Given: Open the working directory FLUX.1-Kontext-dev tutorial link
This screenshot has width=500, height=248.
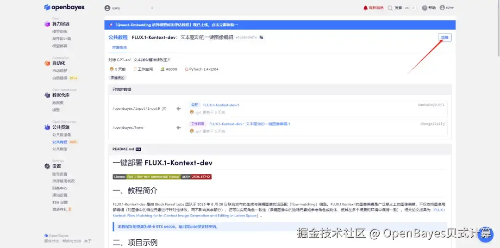Looking at the screenshot, I should click(250, 124).
